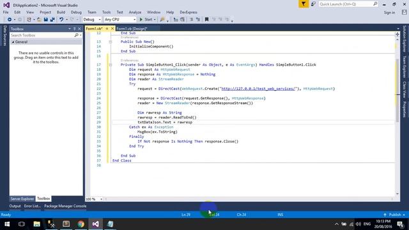409x230 pixels.
Task: Click the New Project toolbar icon
Action: pyautogui.click(x=29, y=20)
